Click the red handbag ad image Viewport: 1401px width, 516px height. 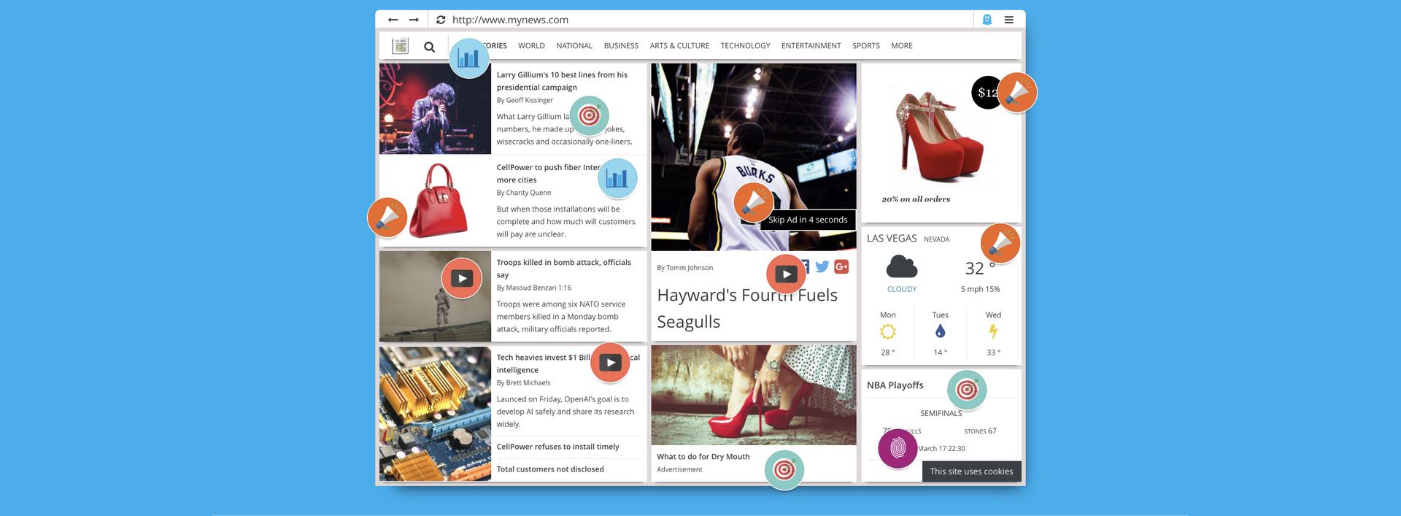pos(439,200)
